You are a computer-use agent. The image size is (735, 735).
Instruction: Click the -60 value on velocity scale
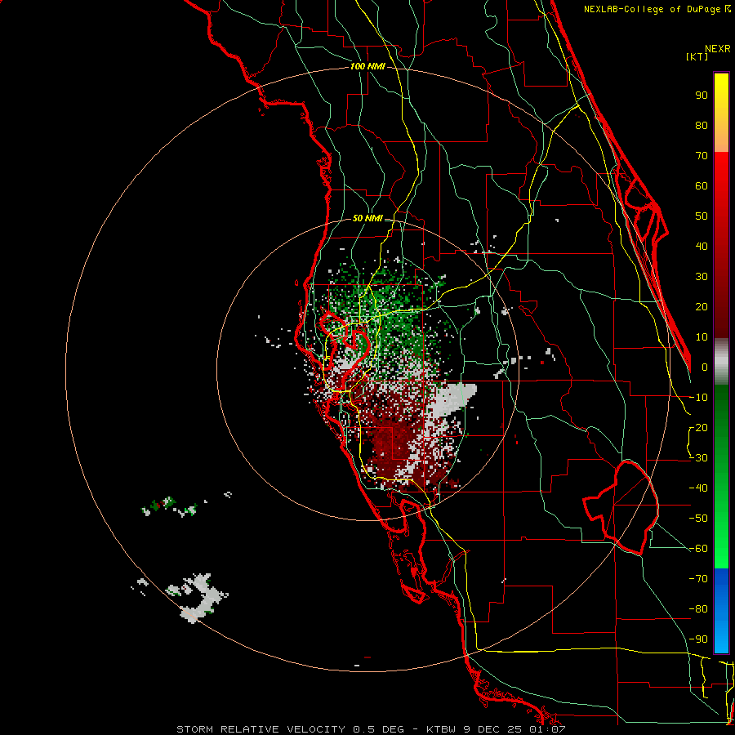click(698, 549)
